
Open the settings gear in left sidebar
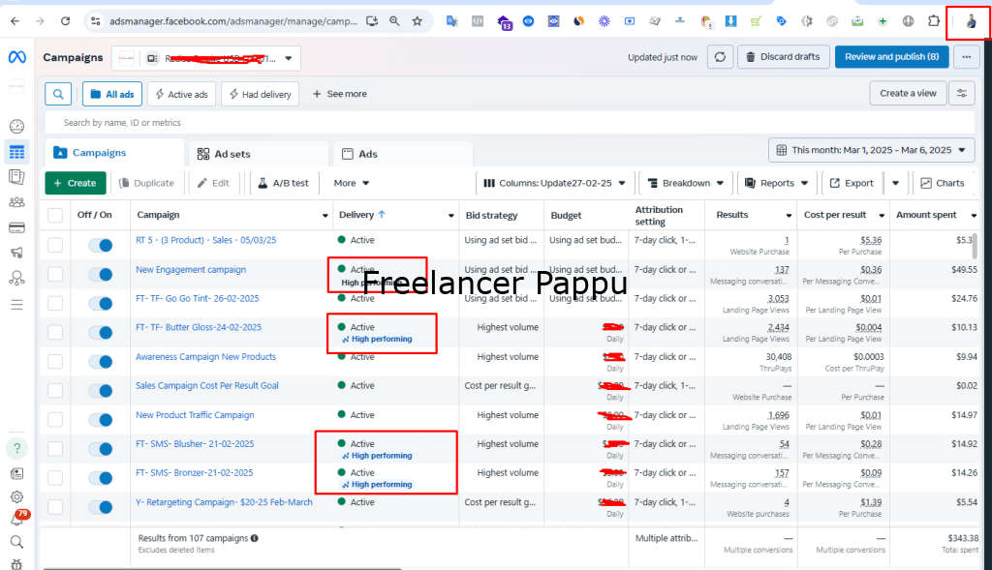pyautogui.click(x=17, y=497)
